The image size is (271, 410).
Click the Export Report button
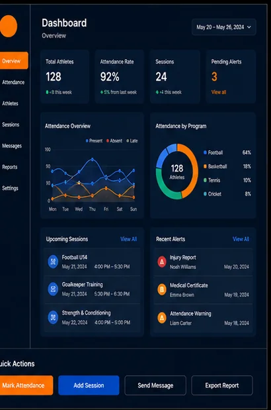(222, 385)
